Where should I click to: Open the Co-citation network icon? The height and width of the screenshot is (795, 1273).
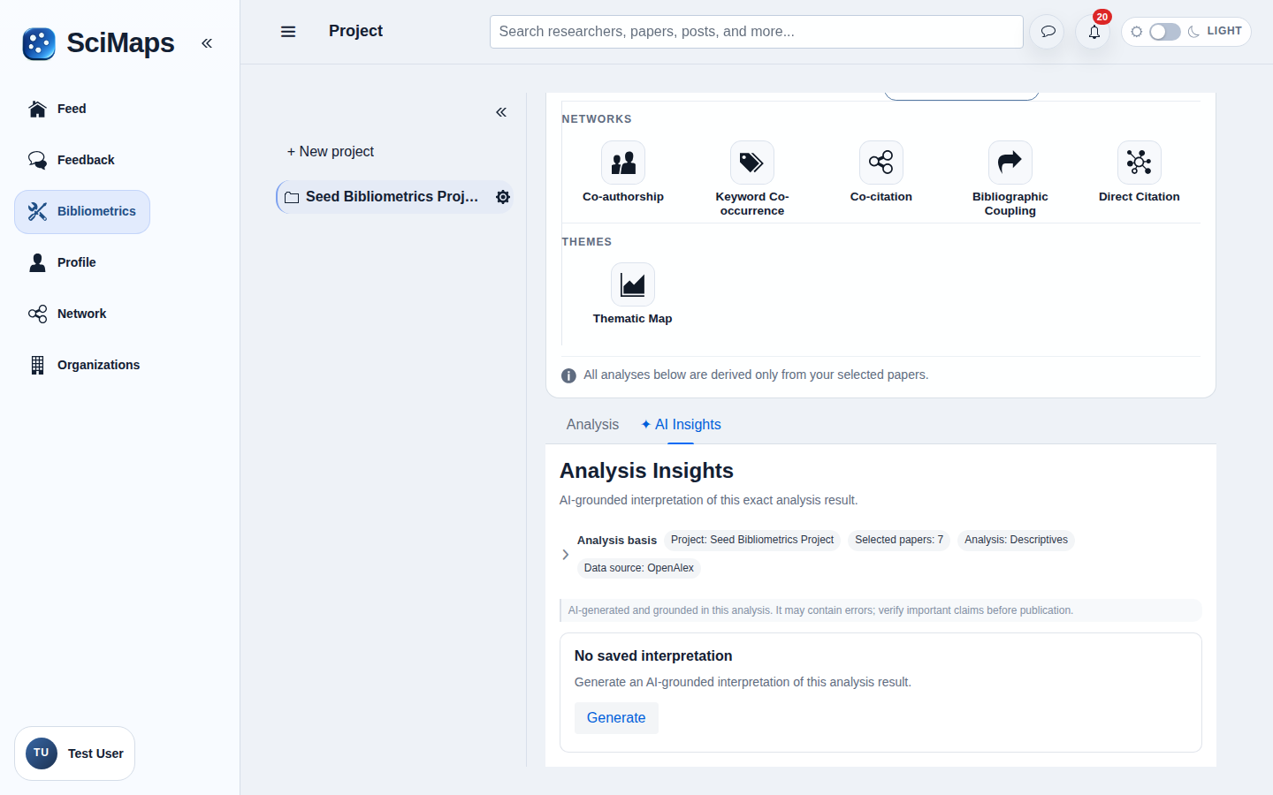click(x=881, y=163)
